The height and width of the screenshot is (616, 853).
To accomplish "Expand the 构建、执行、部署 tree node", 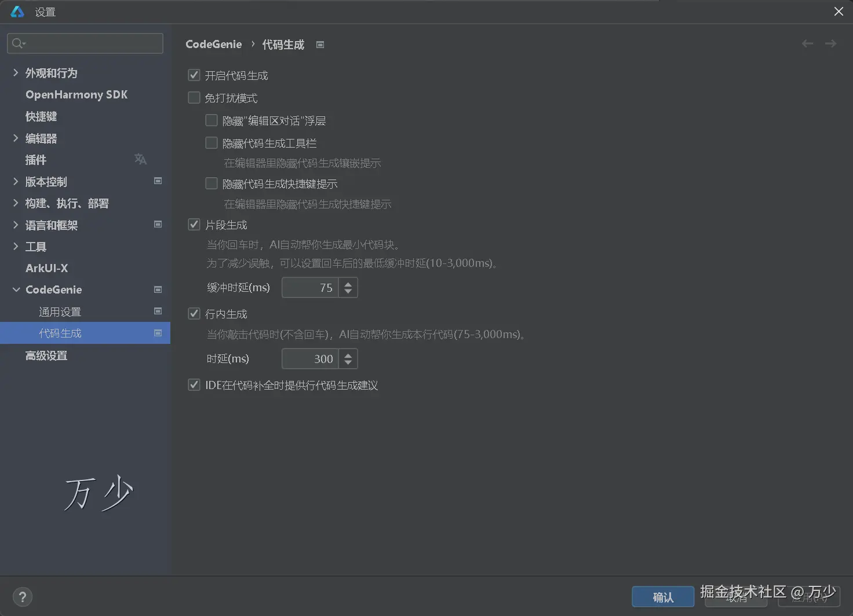I will coord(16,203).
